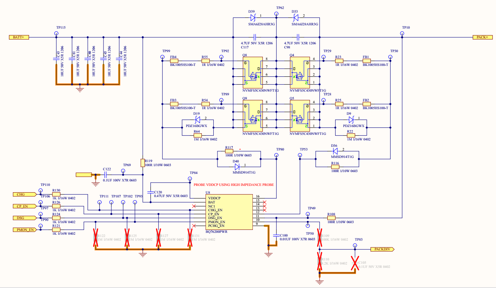
Task: Select the D40 diode symbol
Action: 237,167
